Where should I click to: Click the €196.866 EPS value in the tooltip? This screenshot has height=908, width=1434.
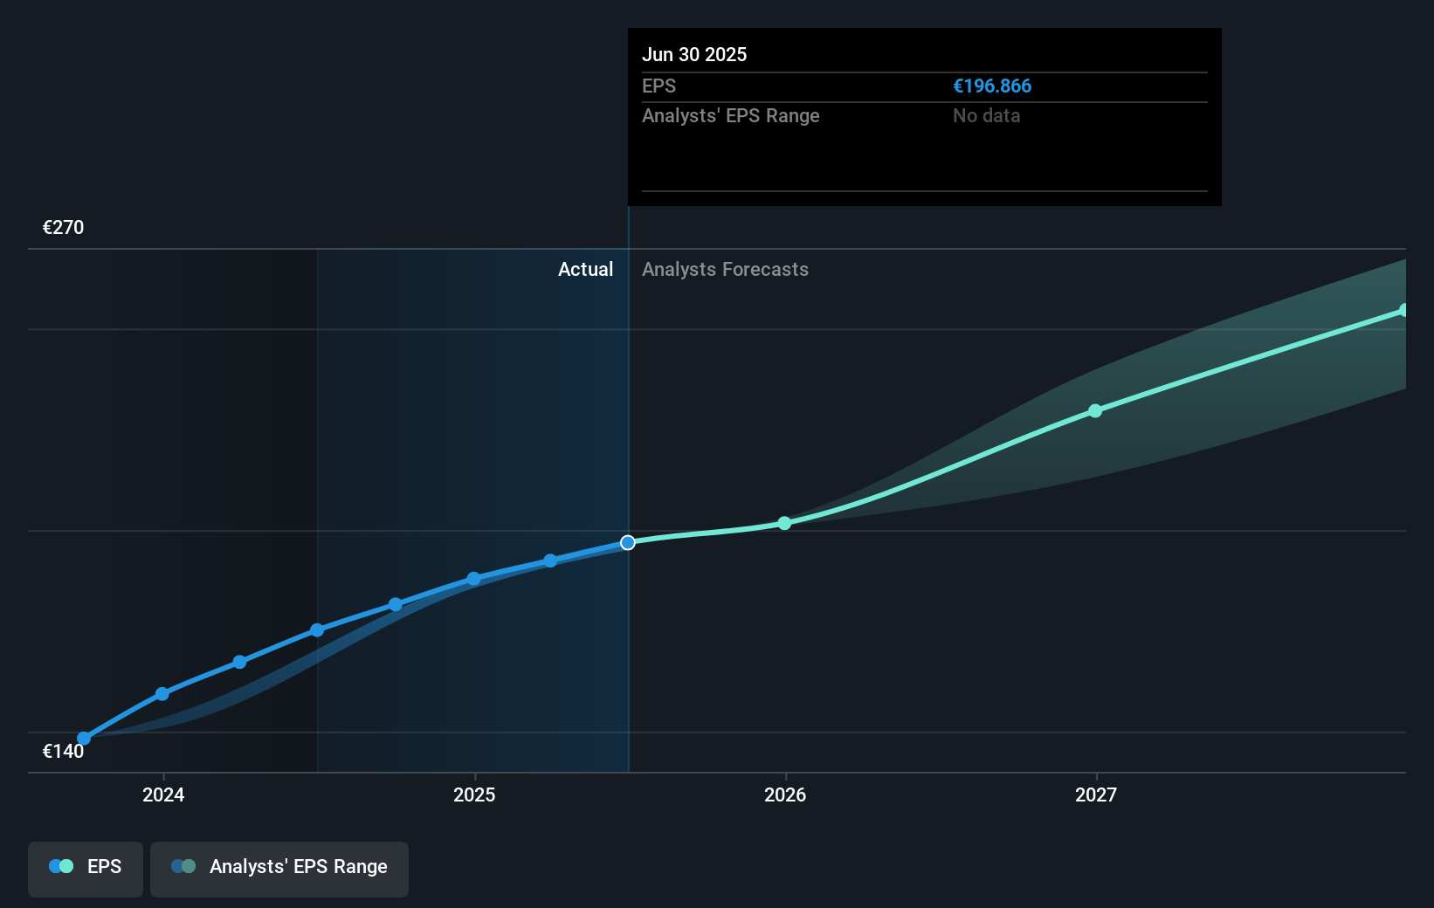(991, 86)
